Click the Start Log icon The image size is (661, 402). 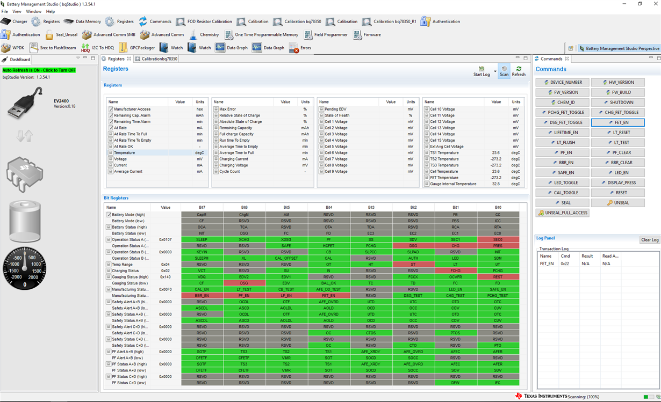click(x=482, y=69)
